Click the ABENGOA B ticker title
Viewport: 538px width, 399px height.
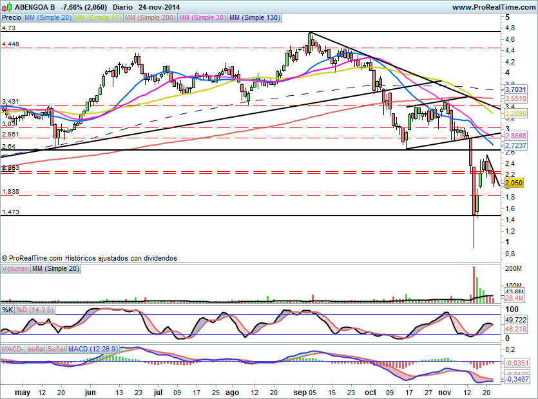35,7
